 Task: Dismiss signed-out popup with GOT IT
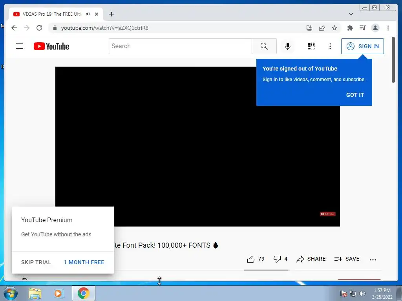355,95
